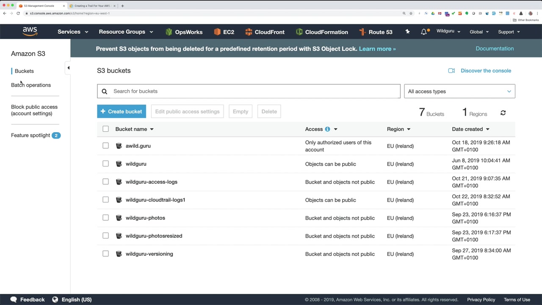This screenshot has width=542, height=305.
Task: Open the Services dropdown menu
Action: (x=73, y=32)
